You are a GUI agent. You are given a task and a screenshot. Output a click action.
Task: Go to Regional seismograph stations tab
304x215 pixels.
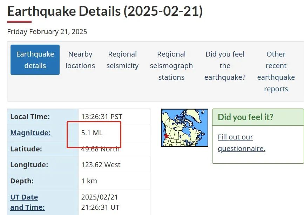171,66
